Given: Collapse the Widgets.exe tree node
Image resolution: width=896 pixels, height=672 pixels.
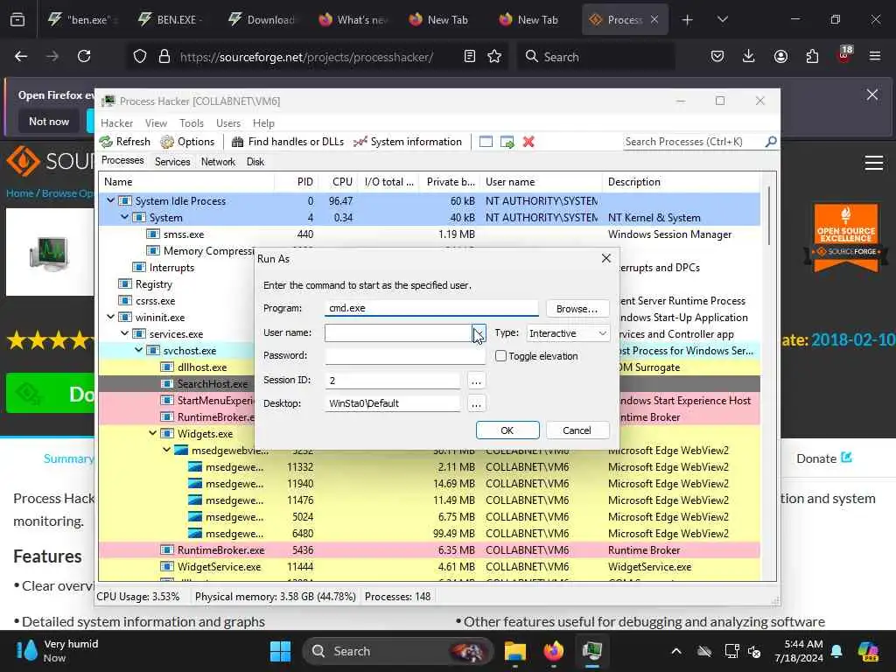Looking at the screenshot, I should (153, 433).
